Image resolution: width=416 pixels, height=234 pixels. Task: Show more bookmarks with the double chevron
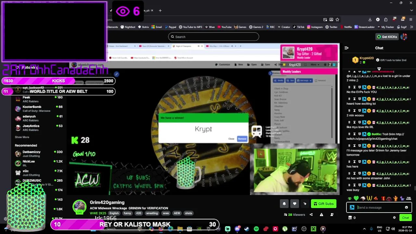click(x=411, y=27)
